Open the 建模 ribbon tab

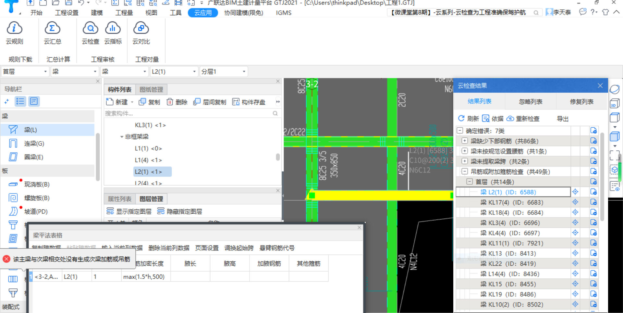tap(97, 13)
